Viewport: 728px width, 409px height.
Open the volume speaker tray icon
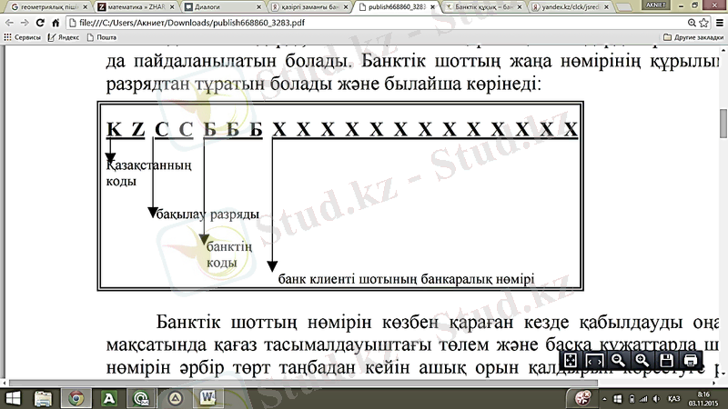coord(656,399)
